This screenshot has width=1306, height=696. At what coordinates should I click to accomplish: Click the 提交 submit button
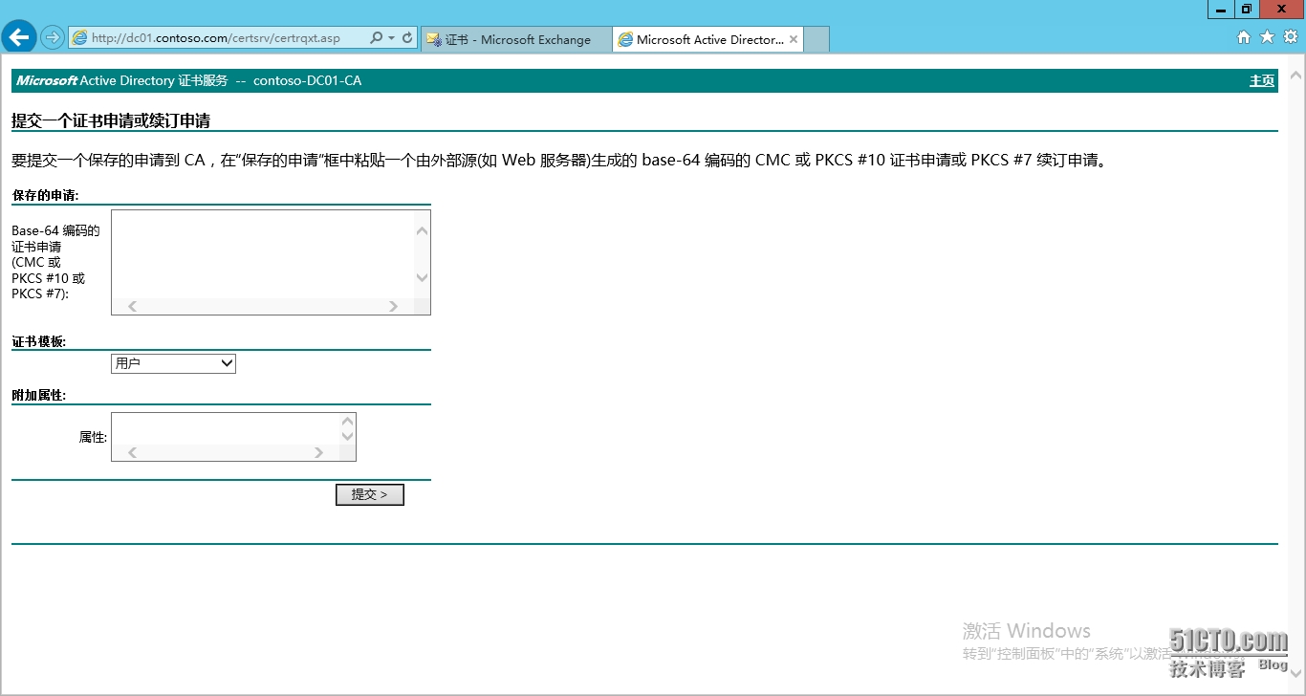[369, 494]
